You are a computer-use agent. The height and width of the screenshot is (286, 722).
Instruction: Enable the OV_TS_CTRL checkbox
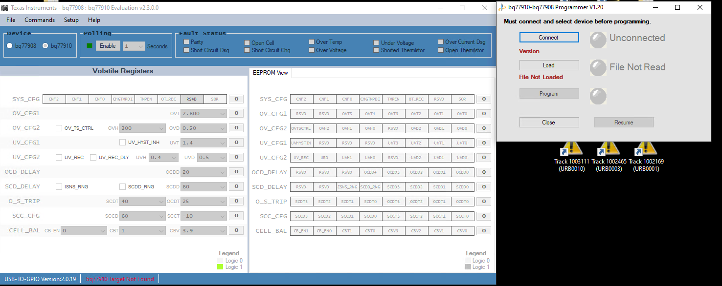59,128
